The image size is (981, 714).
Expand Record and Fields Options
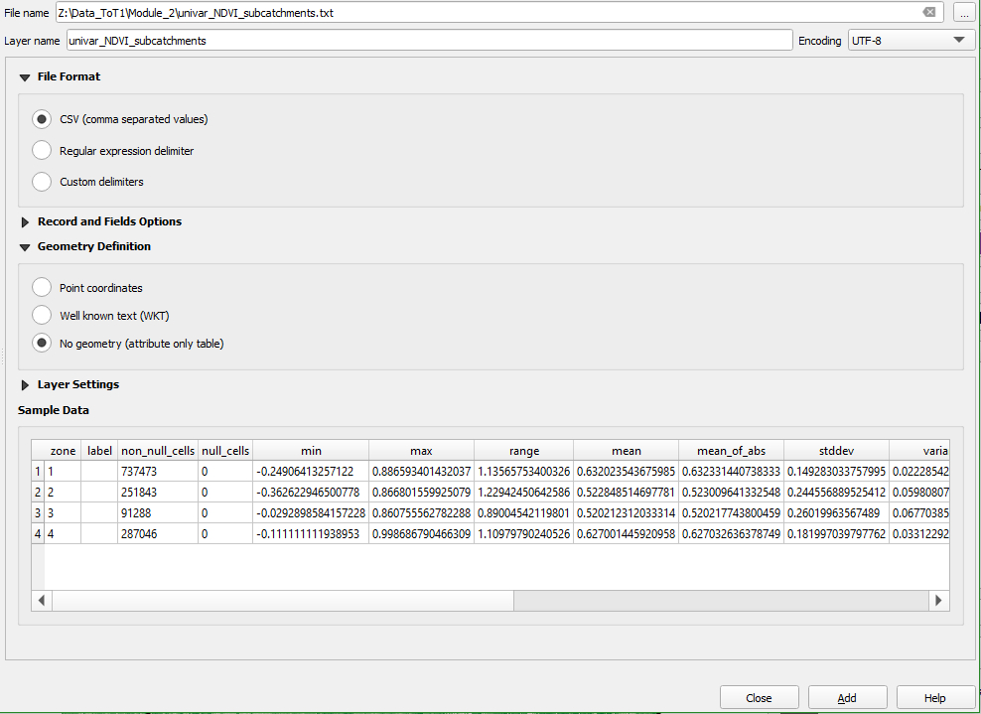coord(25,221)
